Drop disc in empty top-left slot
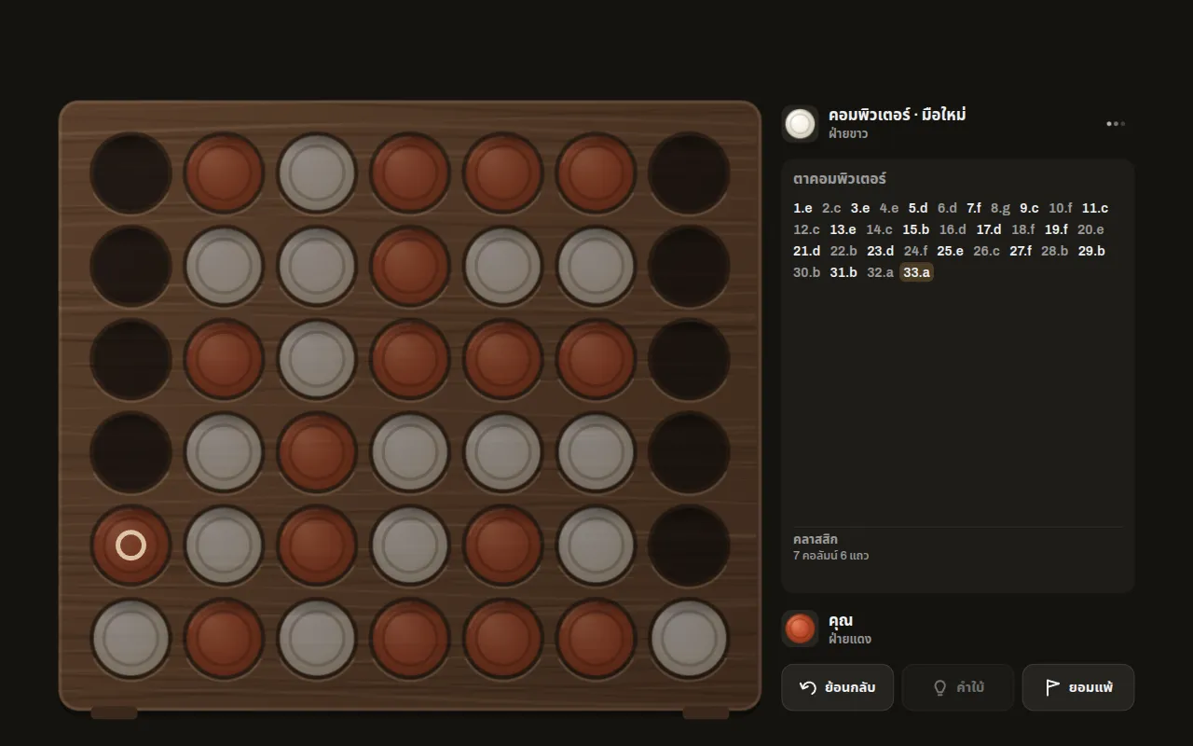Image resolution: width=1193 pixels, height=746 pixels. tap(130, 173)
